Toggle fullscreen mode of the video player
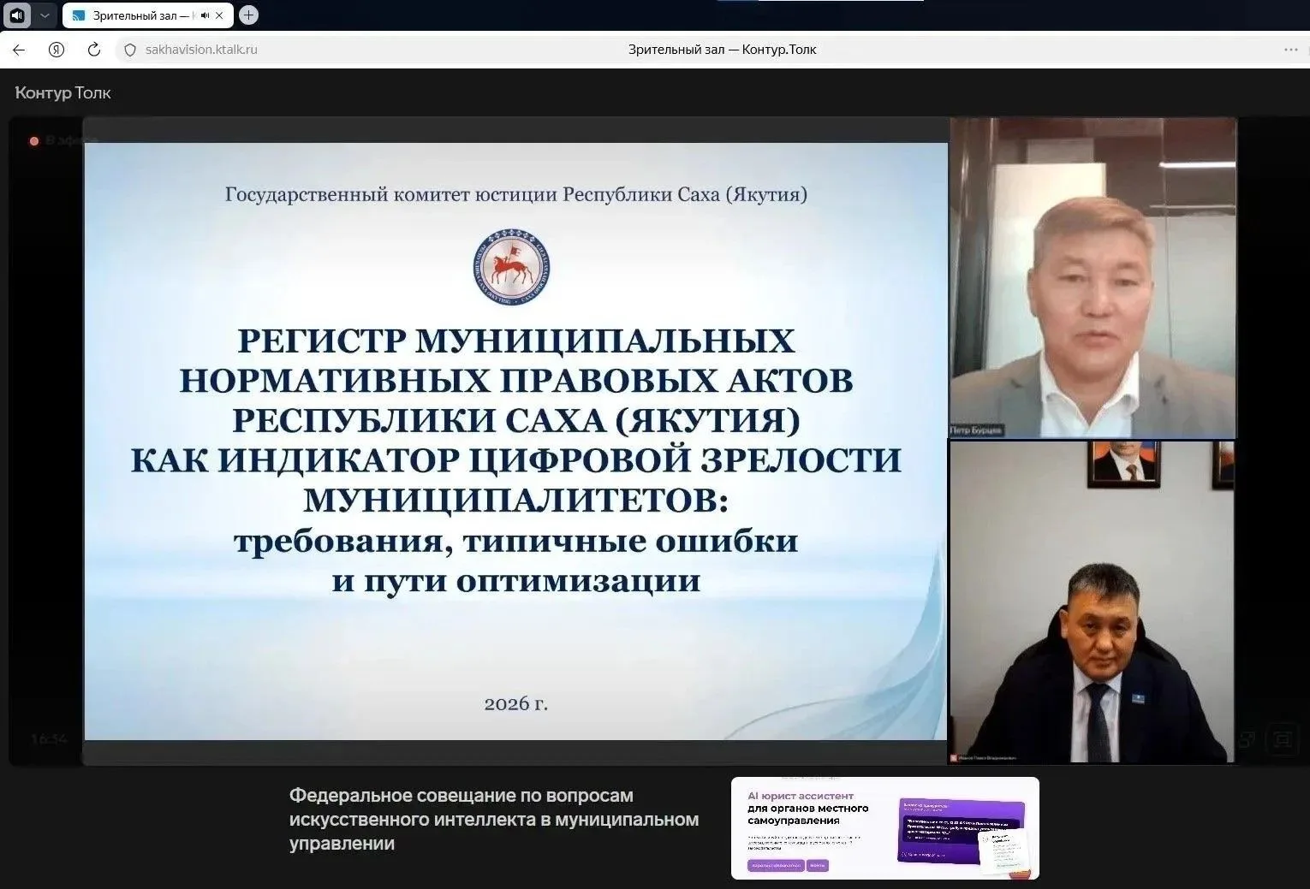Image resolution: width=1310 pixels, height=889 pixels. coord(1282,739)
